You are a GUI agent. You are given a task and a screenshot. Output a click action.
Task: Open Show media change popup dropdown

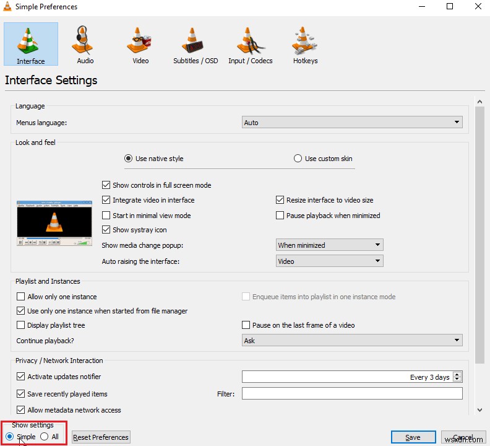pos(329,245)
